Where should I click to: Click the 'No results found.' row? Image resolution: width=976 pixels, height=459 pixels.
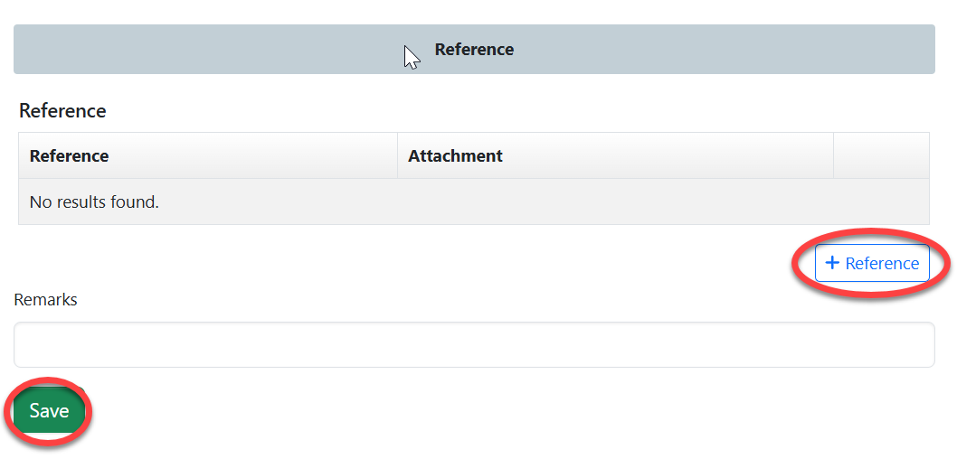pos(94,201)
